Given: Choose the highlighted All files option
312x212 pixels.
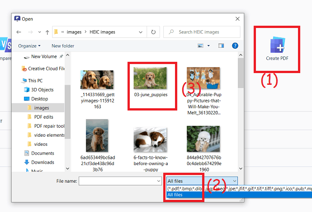Looking at the screenshot, I should tap(239, 195).
